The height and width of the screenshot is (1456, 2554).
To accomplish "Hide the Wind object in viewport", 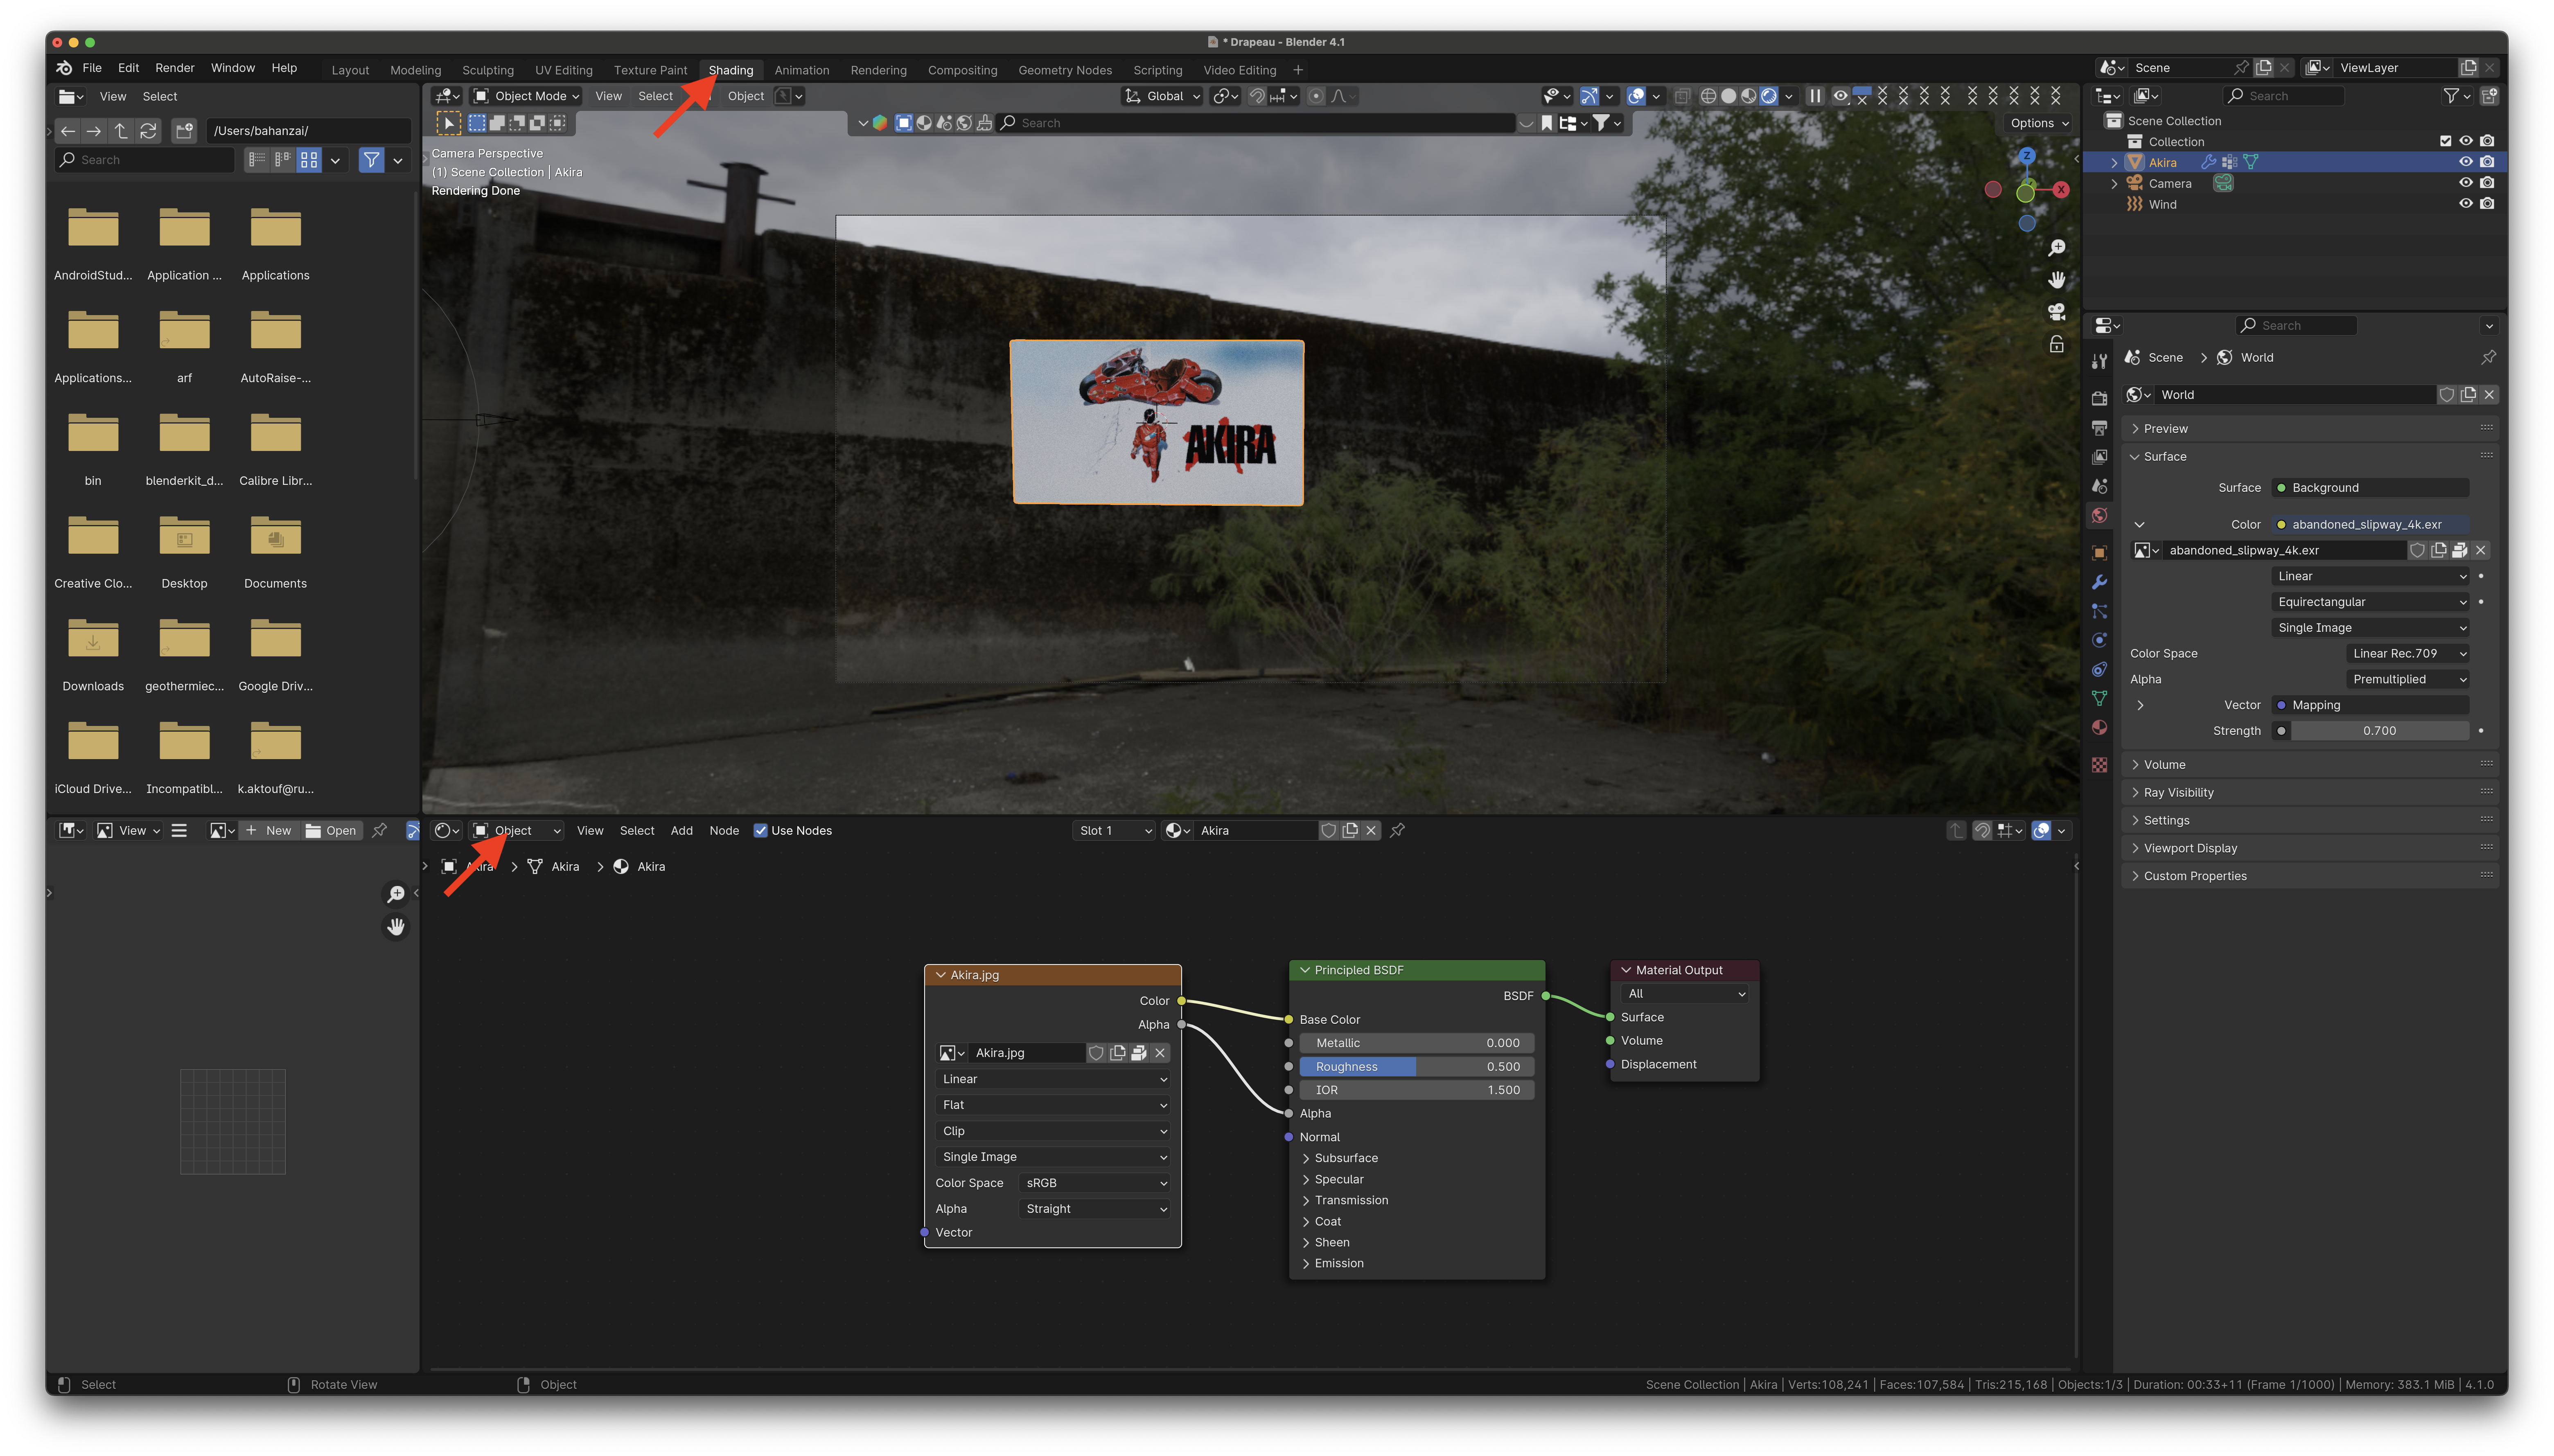I will (x=2466, y=204).
